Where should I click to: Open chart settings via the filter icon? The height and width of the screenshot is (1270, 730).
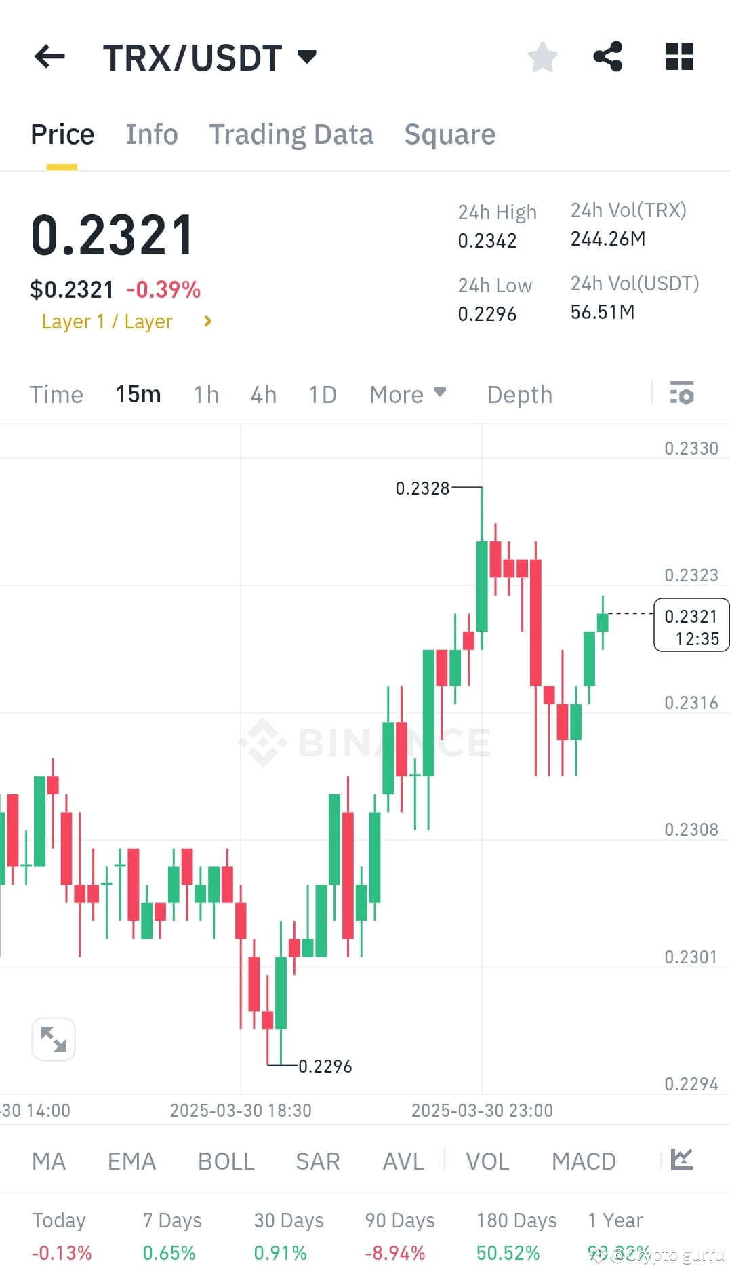click(x=682, y=393)
